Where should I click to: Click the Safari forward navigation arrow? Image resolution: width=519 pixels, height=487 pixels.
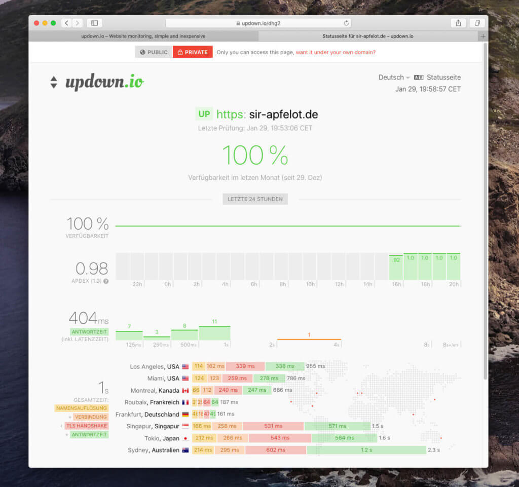(78, 23)
